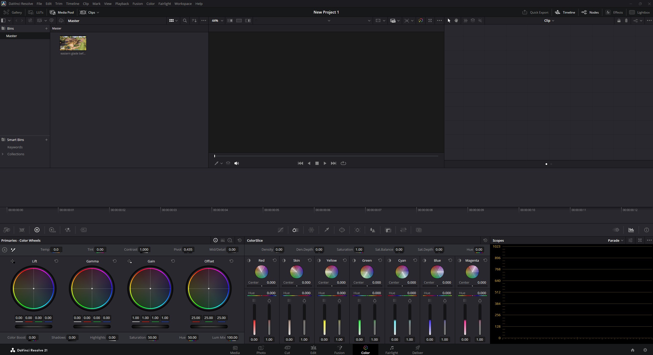Click the Lift black point picker
This screenshot has width=653, height=355.
coord(13,261)
